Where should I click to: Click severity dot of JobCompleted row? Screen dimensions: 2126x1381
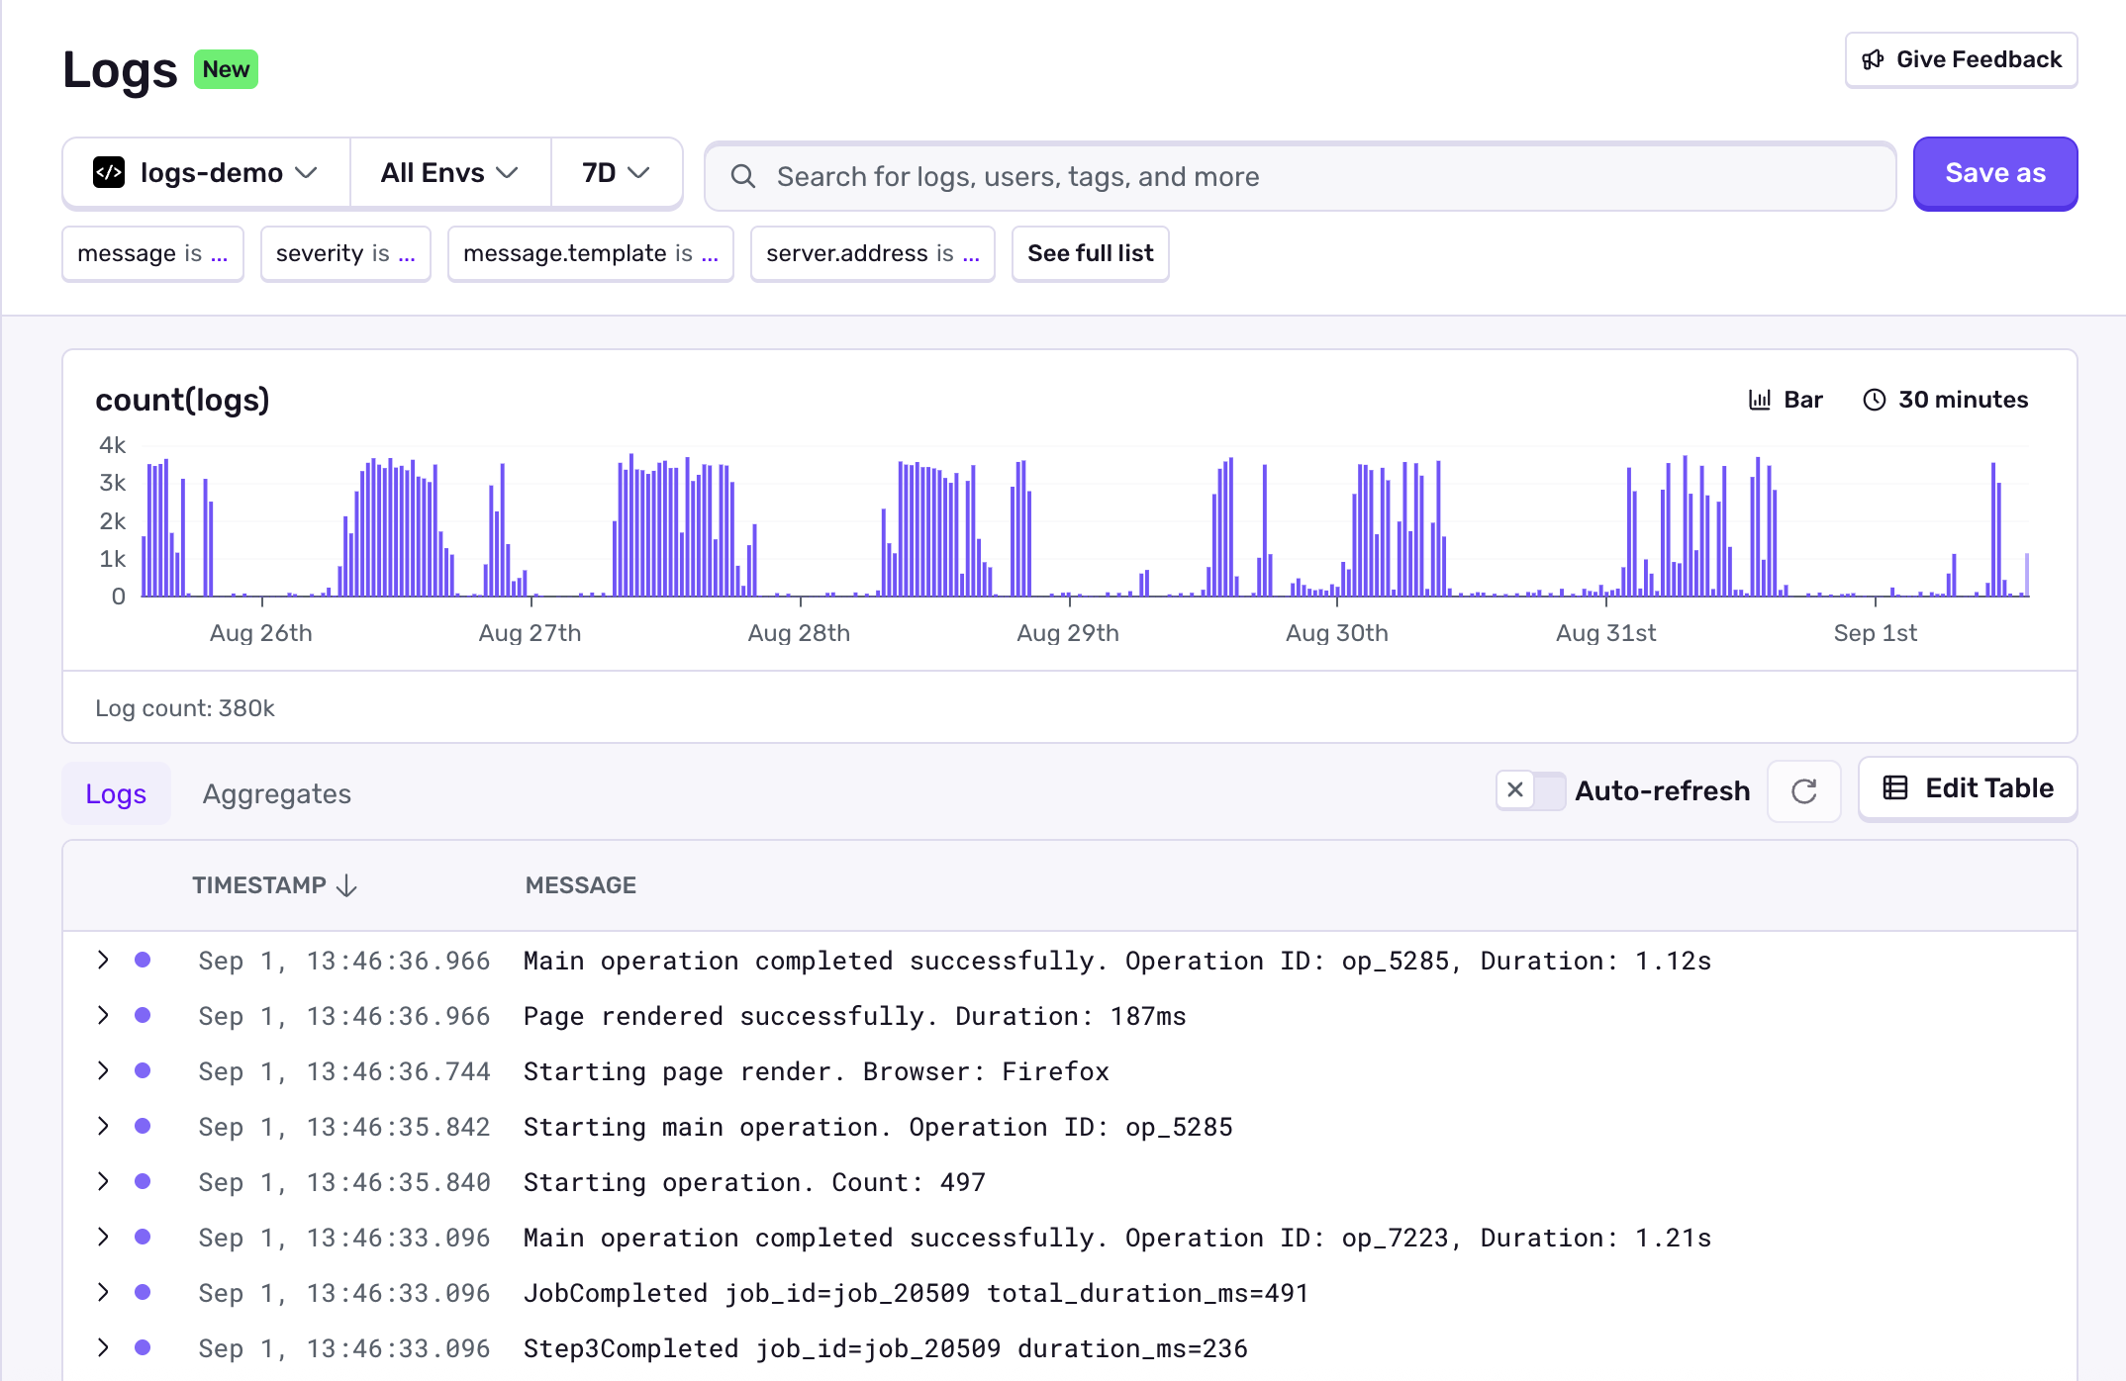coord(143,1292)
